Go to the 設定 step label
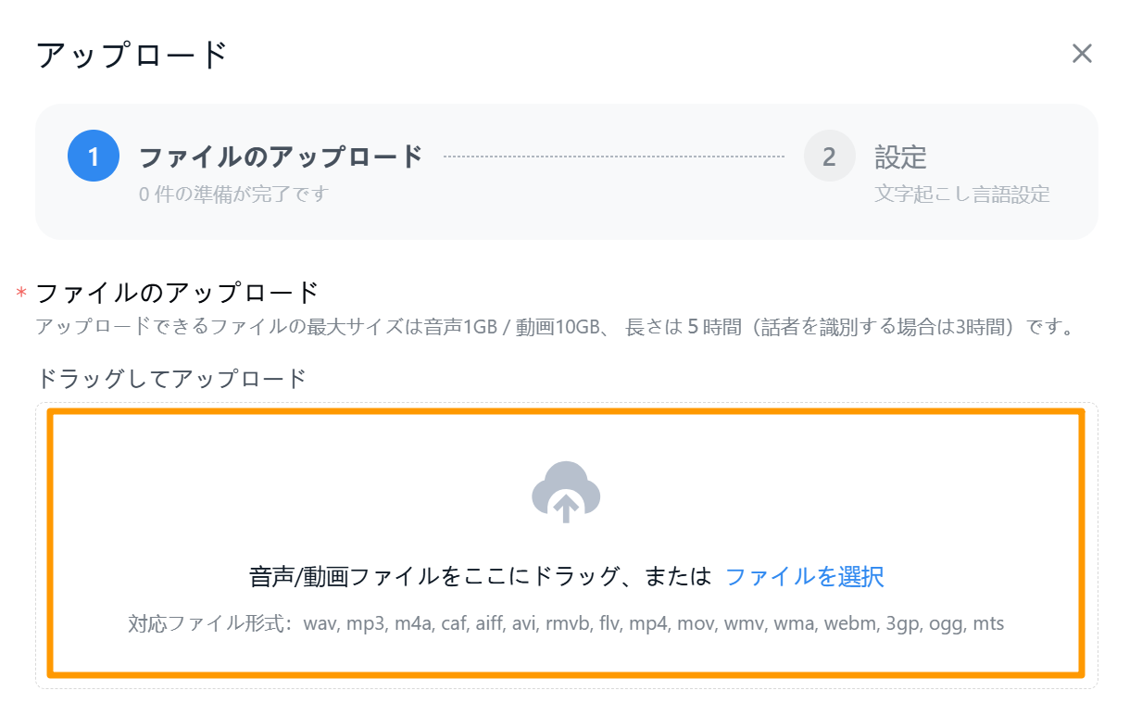 900,157
